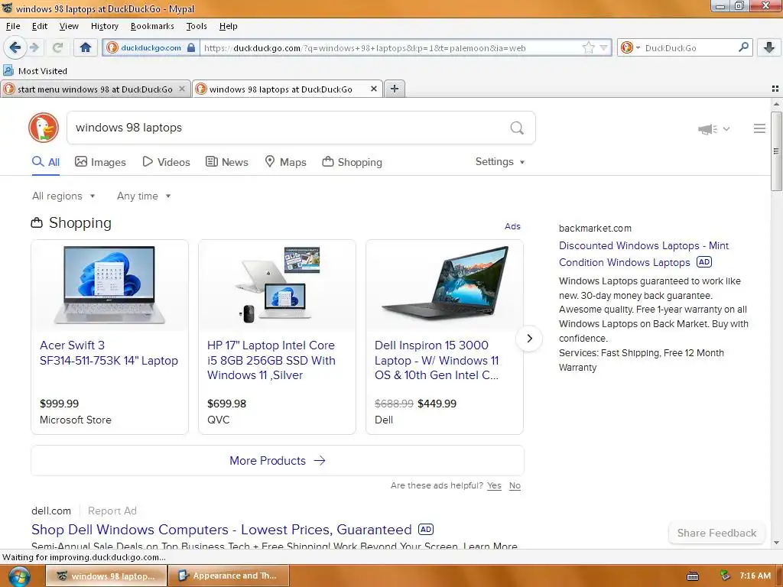Click the Dell Inspiron laptop image
This screenshot has width=783, height=587.
pyautogui.click(x=445, y=283)
